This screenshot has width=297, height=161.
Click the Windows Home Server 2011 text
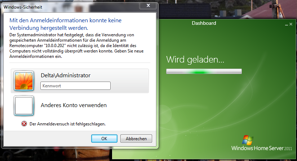pos(262,148)
